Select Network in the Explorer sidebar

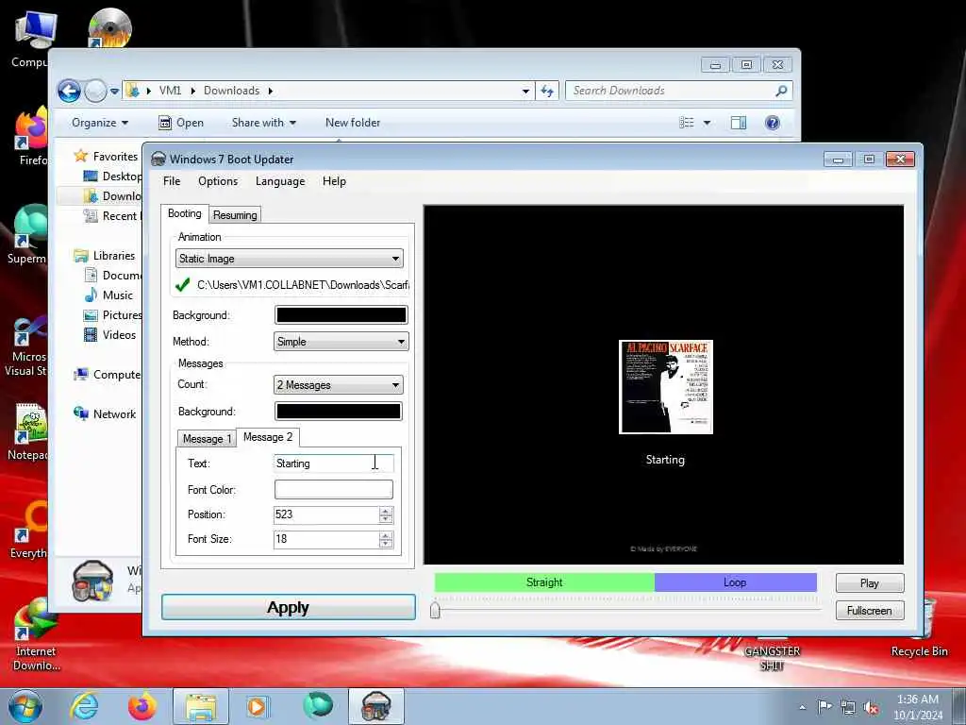pos(114,414)
